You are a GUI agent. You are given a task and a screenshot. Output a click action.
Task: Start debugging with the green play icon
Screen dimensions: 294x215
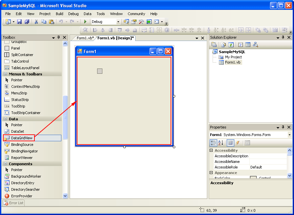click(85, 22)
